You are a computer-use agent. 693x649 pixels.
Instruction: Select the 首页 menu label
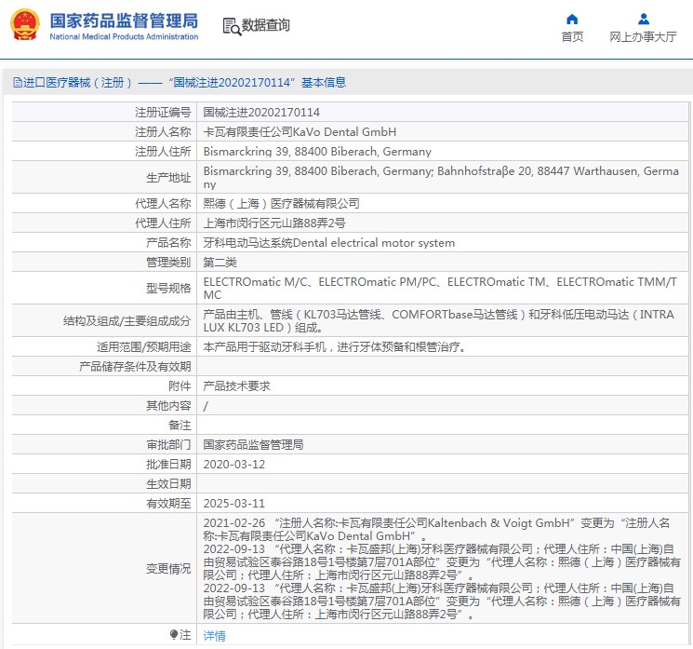coord(572,36)
